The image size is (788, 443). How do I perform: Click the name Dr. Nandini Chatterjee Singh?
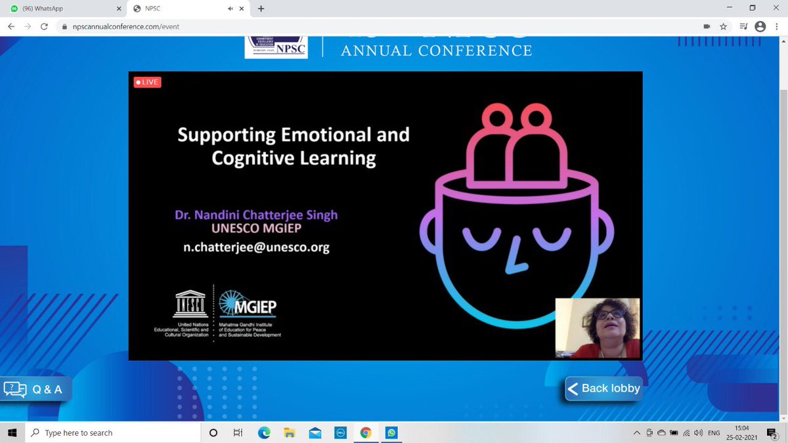(256, 215)
